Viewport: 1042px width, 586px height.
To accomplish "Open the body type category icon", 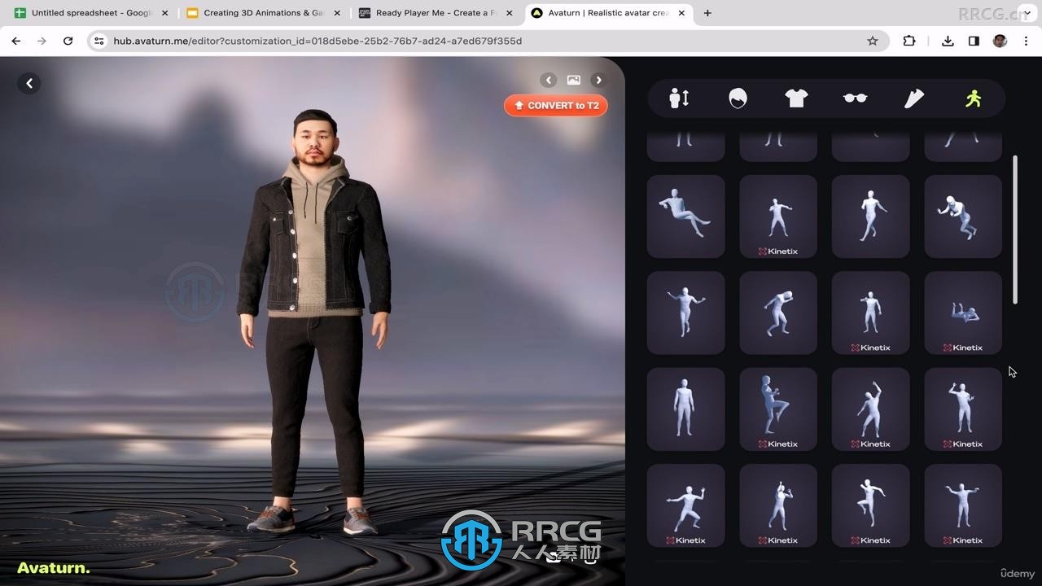I will (679, 98).
